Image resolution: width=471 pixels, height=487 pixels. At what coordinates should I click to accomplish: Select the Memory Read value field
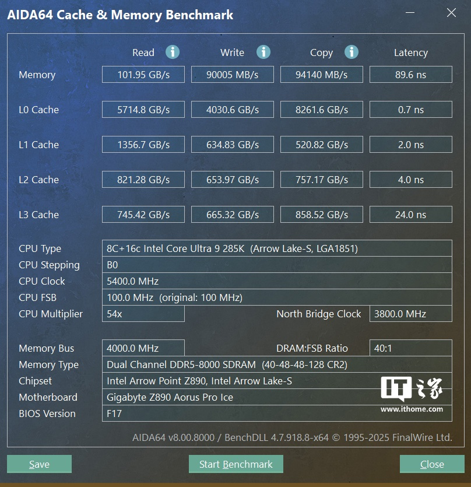[x=143, y=75]
